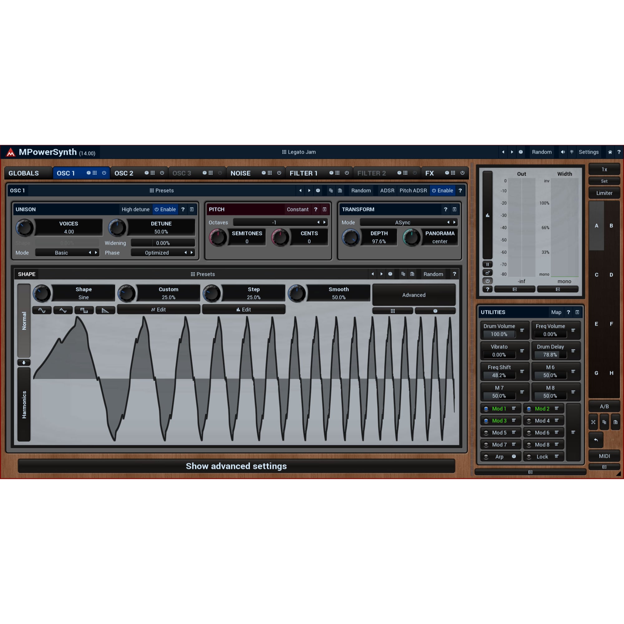Click the SHAPE panel copy icon
This screenshot has height=624, width=624.
[403, 274]
